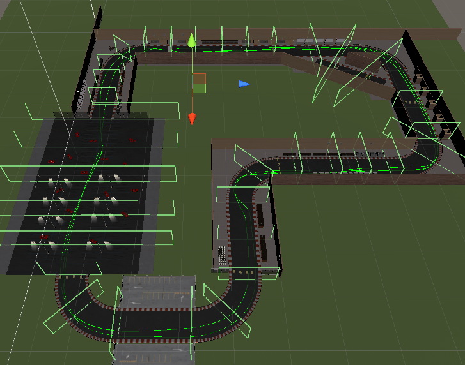Select the orange plane handle at gizmo center

pos(200,78)
